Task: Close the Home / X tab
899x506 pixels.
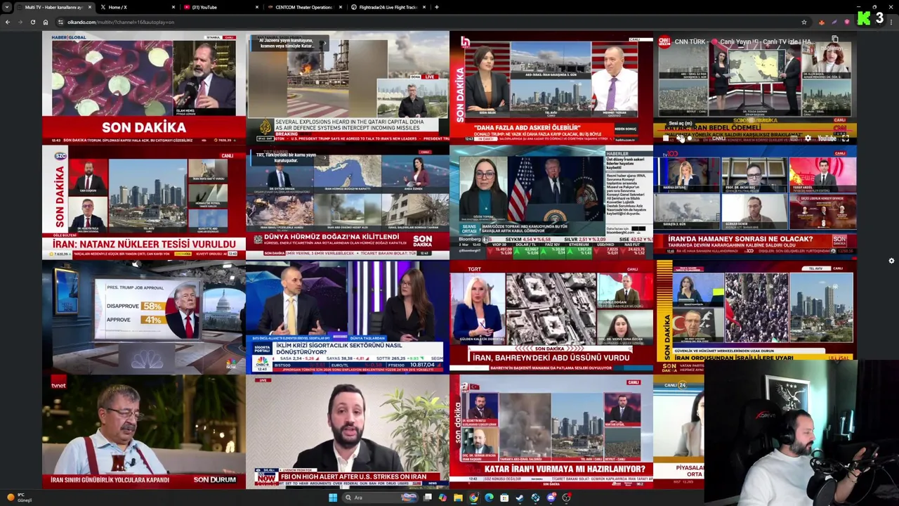Action: pyautogui.click(x=173, y=7)
